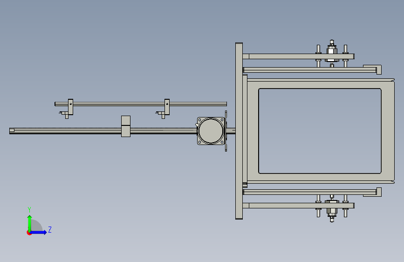Select the tall vertical mounting plate

[x=239, y=131]
